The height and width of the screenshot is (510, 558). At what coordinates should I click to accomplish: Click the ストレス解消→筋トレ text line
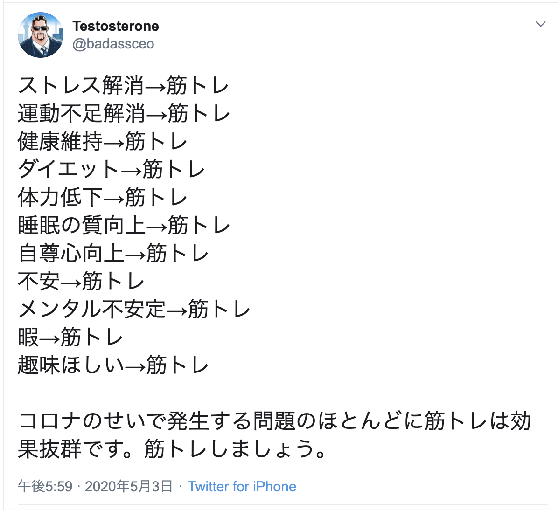124,86
